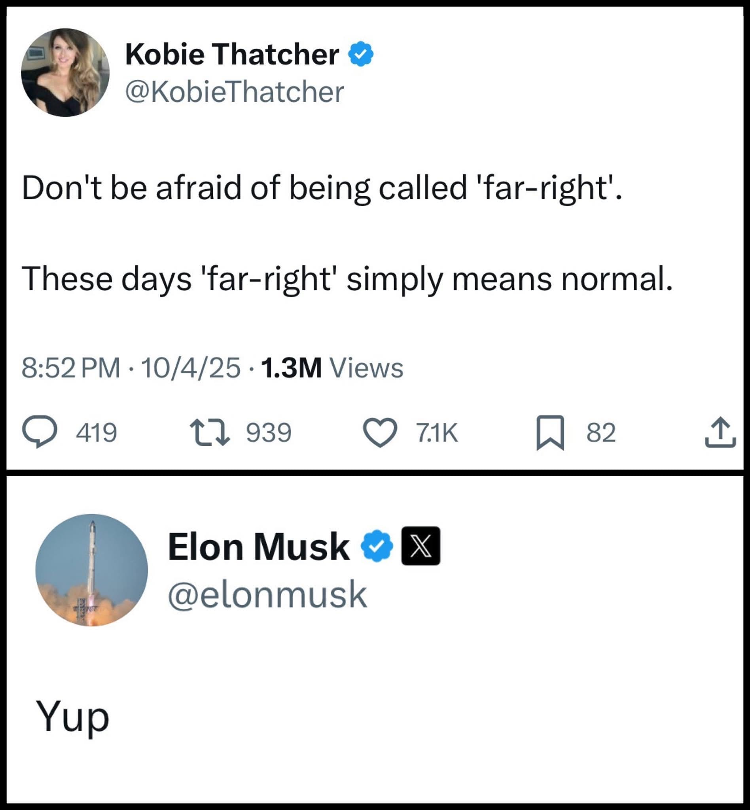Image resolution: width=750 pixels, height=810 pixels.
Task: Click the black X affiliation badge
Action: point(420,546)
